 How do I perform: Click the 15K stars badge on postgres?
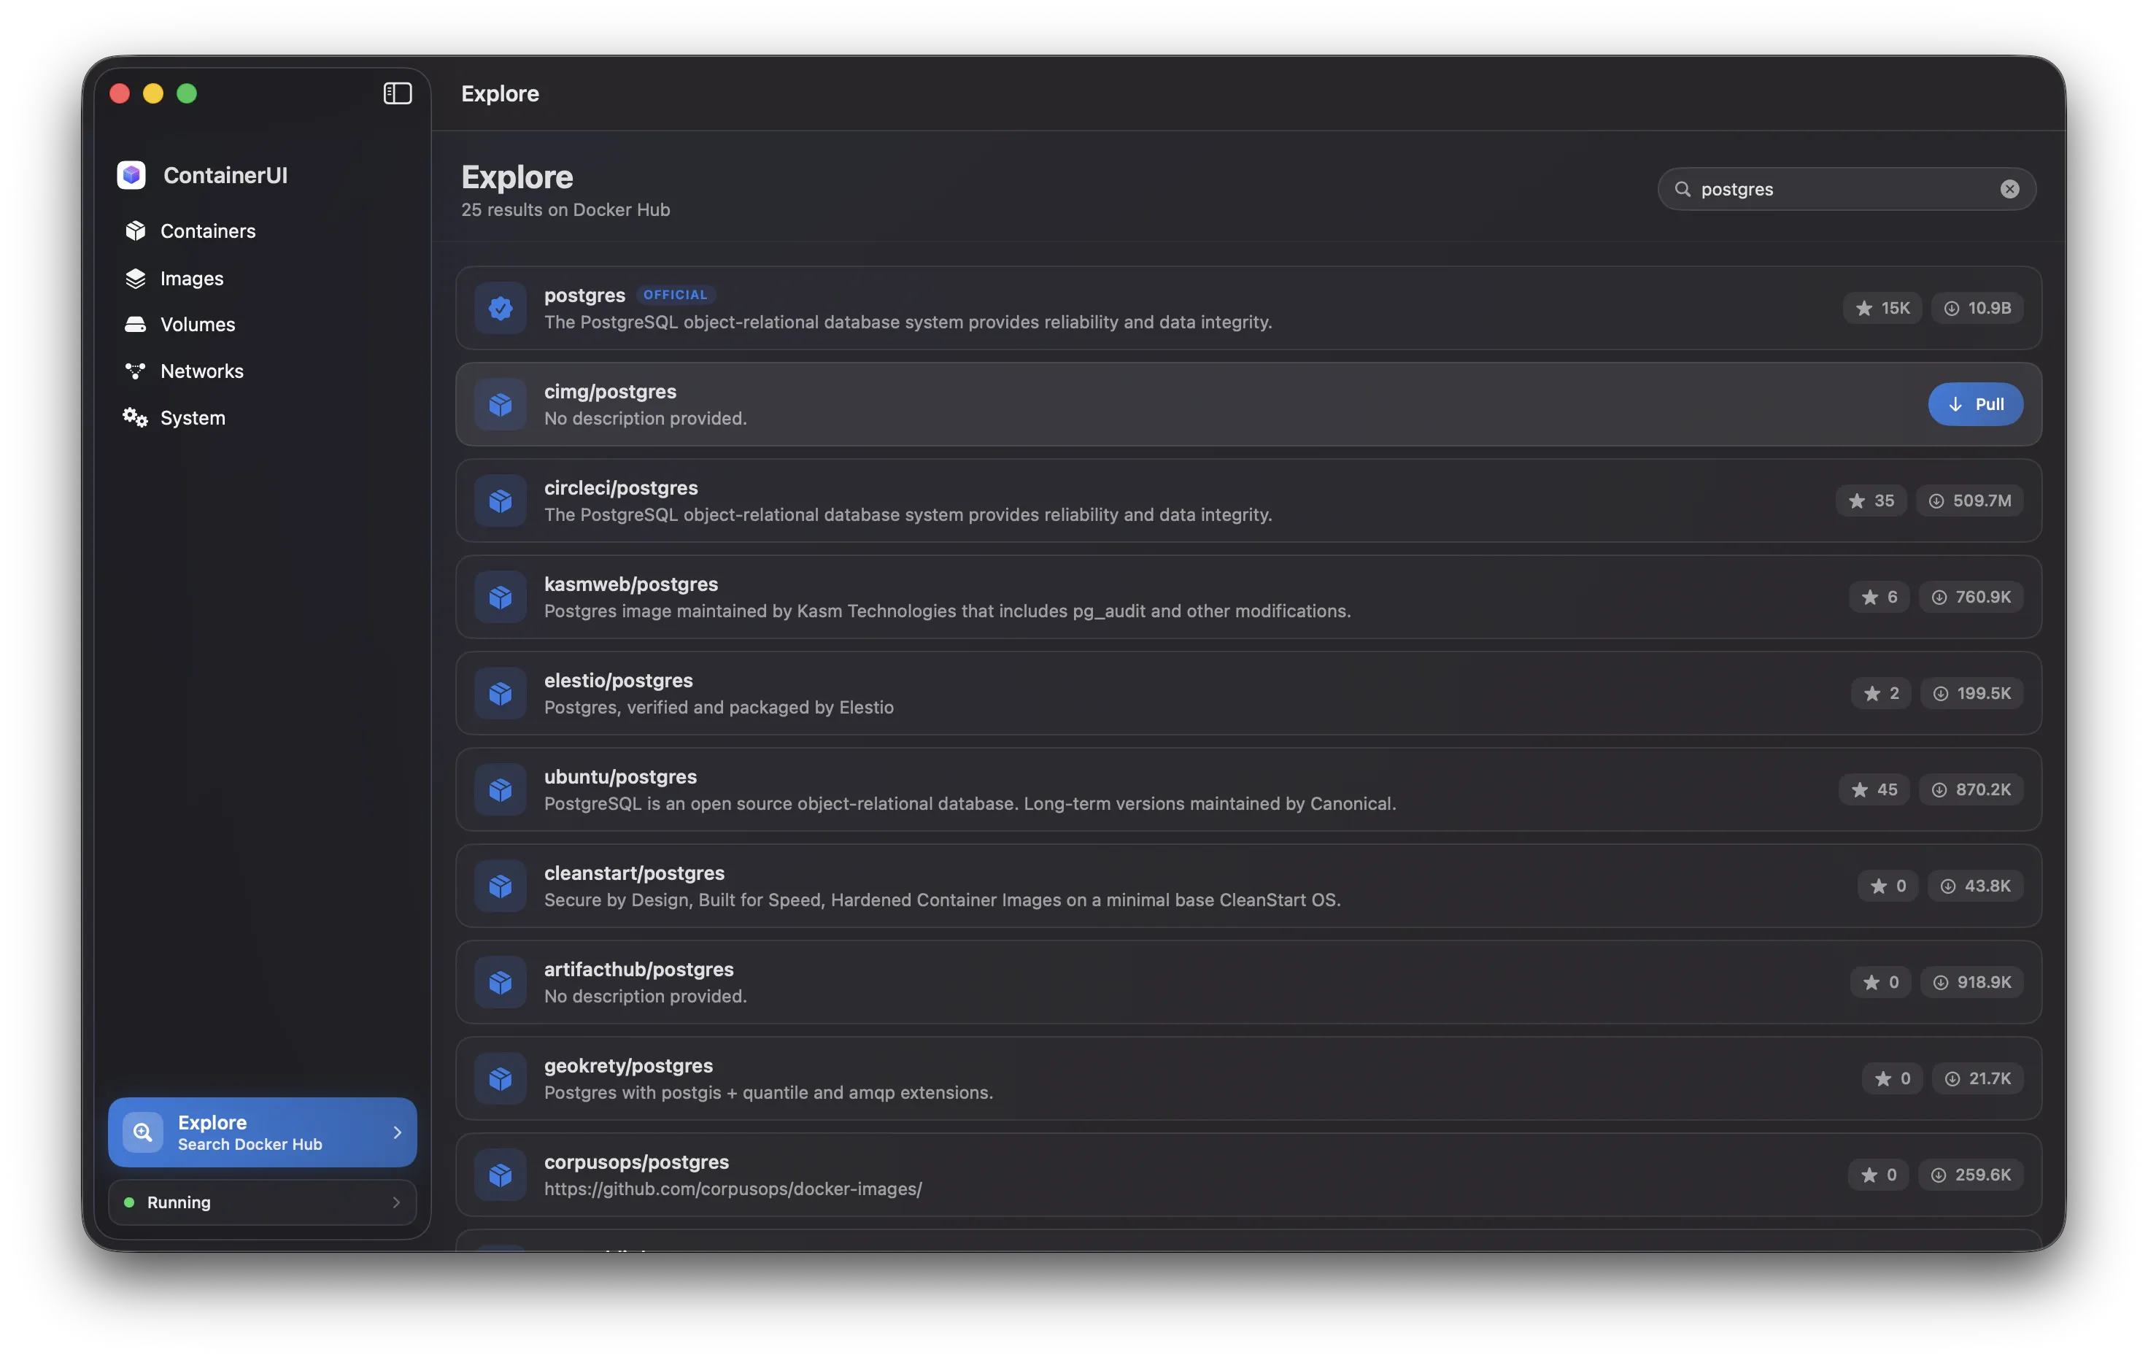[1882, 308]
